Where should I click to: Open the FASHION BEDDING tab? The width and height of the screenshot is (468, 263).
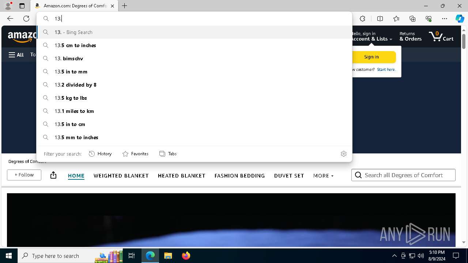coord(239,176)
